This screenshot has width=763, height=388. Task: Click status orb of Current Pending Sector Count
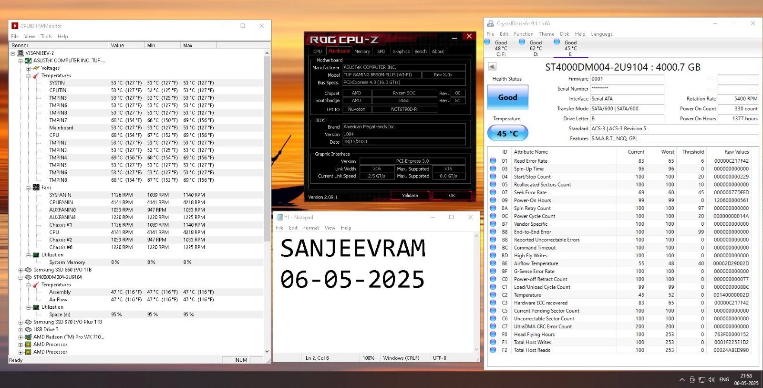(493, 310)
